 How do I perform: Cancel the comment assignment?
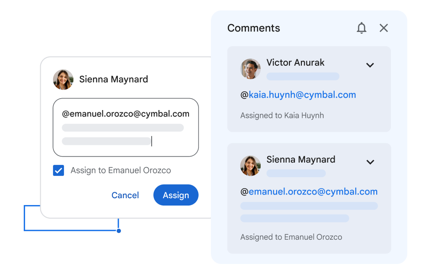[125, 195]
